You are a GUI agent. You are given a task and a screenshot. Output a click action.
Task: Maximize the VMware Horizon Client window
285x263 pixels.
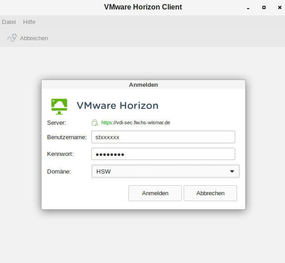[x=264, y=7]
